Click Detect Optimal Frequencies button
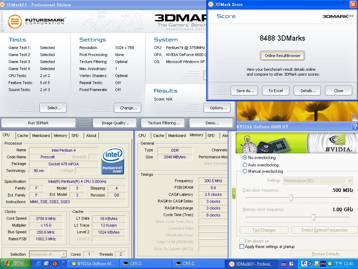Viewport: 358px width, 269px height. [x=325, y=230]
